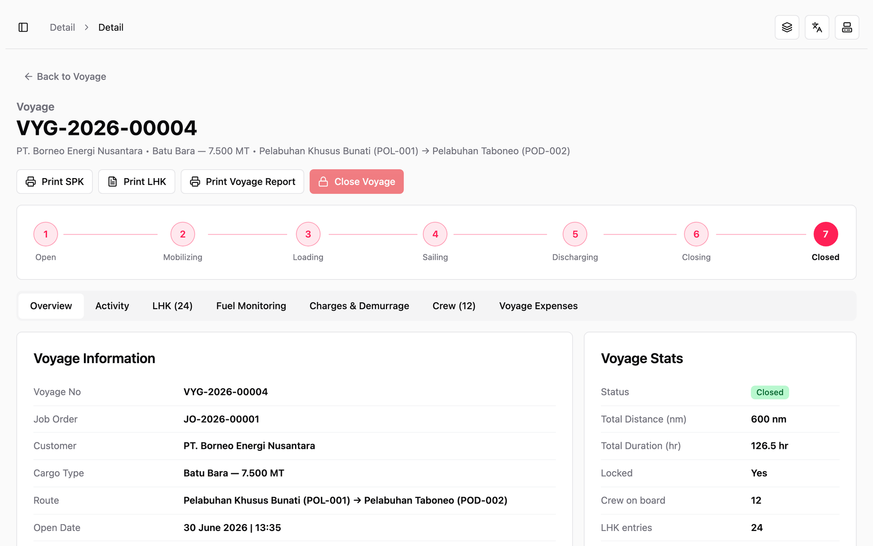The image size is (873, 546).
Task: Open the LHK (24) tab
Action: pos(172,306)
